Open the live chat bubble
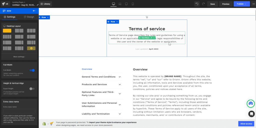The width and height of the screenshot is (256, 128). 251,114
